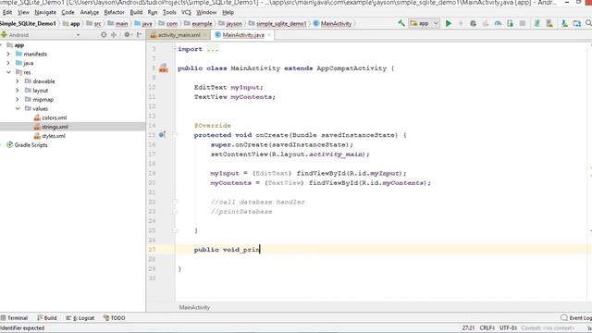Click the Search Everywhere magnifier icon
This screenshot has height=333, width=592.
pos(588,23)
